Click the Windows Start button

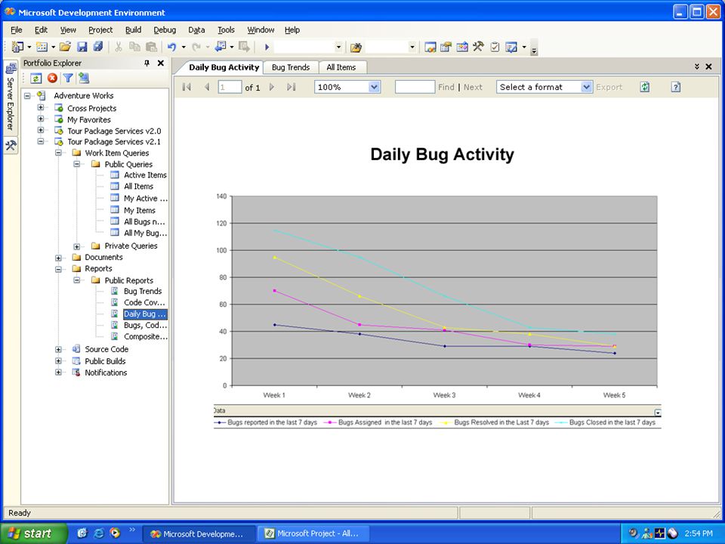[34, 533]
